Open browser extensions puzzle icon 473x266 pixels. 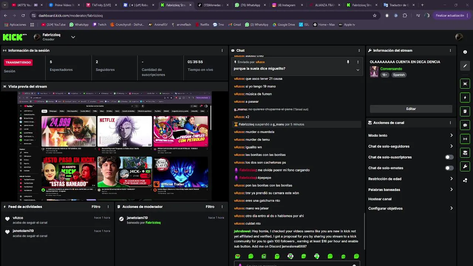[x=405, y=16]
